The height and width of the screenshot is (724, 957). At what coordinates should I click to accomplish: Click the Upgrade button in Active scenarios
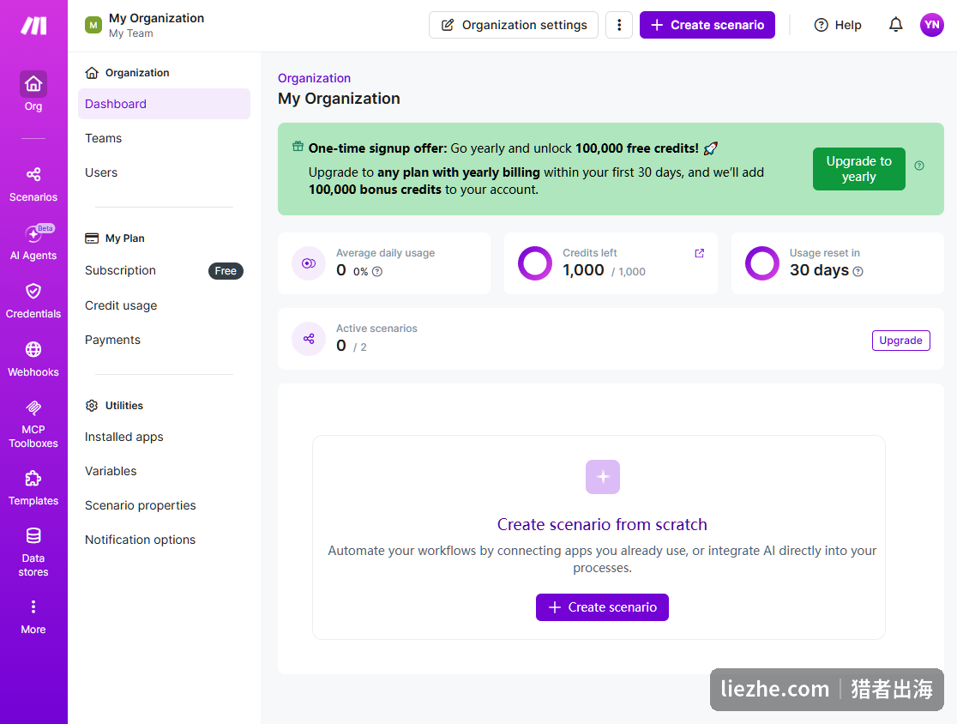[901, 340]
